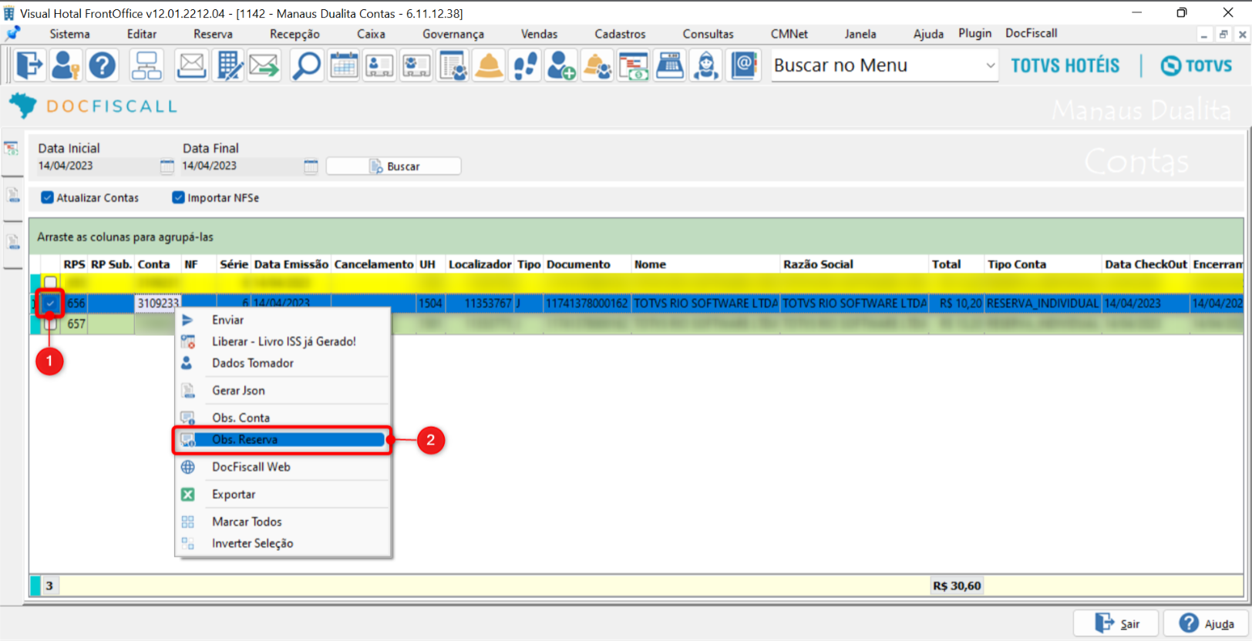Image resolution: width=1252 pixels, height=641 pixels.
Task: Click the add guest plus toolbar icon
Action: [560, 65]
